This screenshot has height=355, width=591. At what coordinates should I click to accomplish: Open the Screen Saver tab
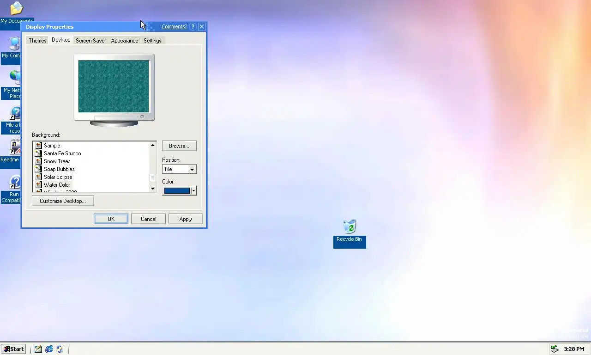(x=91, y=41)
